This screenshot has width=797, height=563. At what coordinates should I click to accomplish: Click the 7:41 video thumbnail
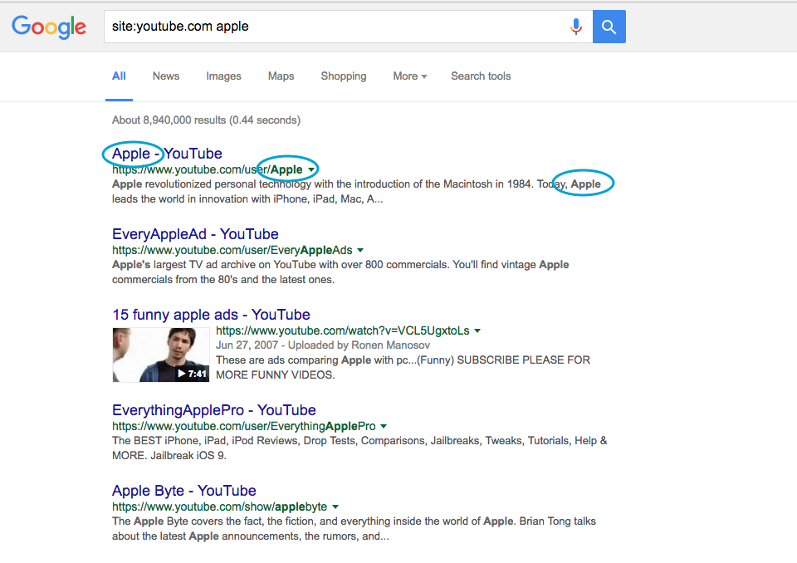point(160,355)
